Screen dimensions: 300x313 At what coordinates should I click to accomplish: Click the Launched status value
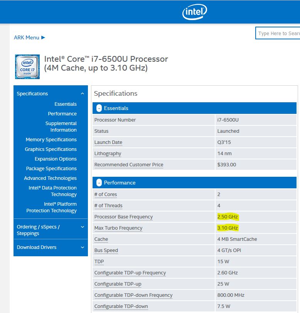point(228,131)
